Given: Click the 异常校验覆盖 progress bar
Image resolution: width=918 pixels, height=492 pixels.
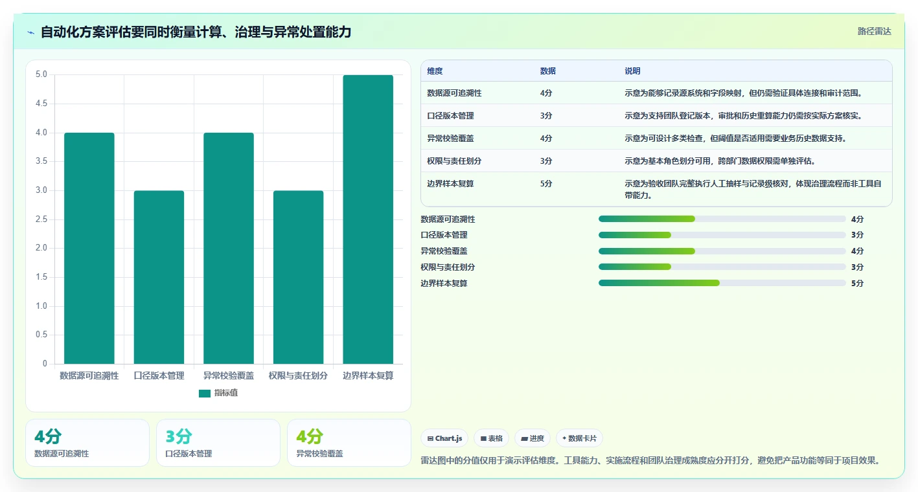Looking at the screenshot, I should (722, 251).
